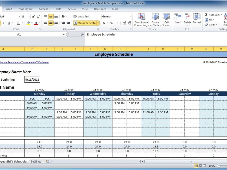The height and width of the screenshot is (170, 227).
Task: Click the Increase Font Size icon
Action: coord(33,16)
